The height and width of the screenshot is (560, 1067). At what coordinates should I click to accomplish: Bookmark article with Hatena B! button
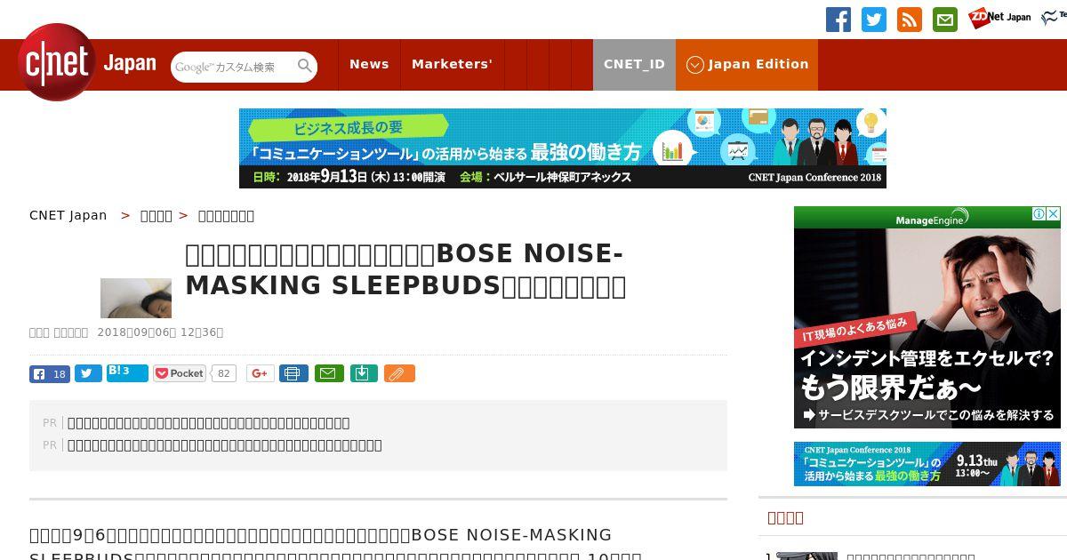coord(127,372)
